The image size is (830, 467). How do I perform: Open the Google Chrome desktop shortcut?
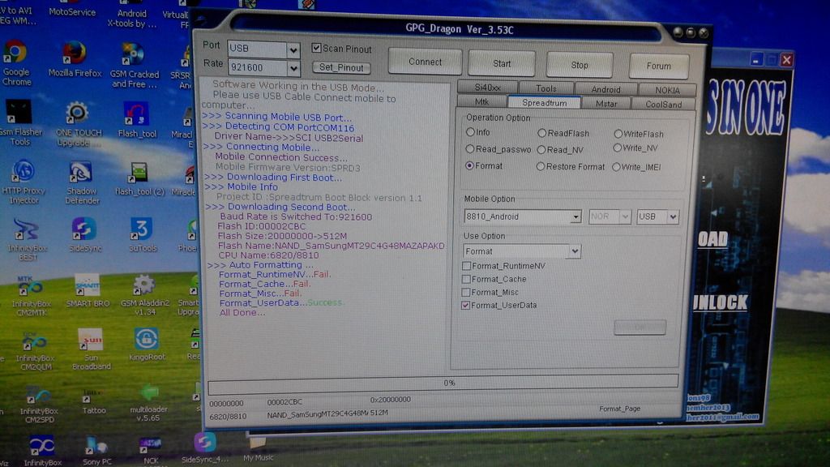16,62
